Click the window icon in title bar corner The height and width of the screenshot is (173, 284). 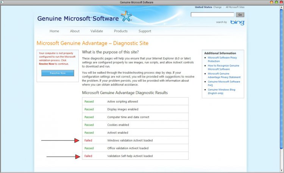[x=2, y=2]
